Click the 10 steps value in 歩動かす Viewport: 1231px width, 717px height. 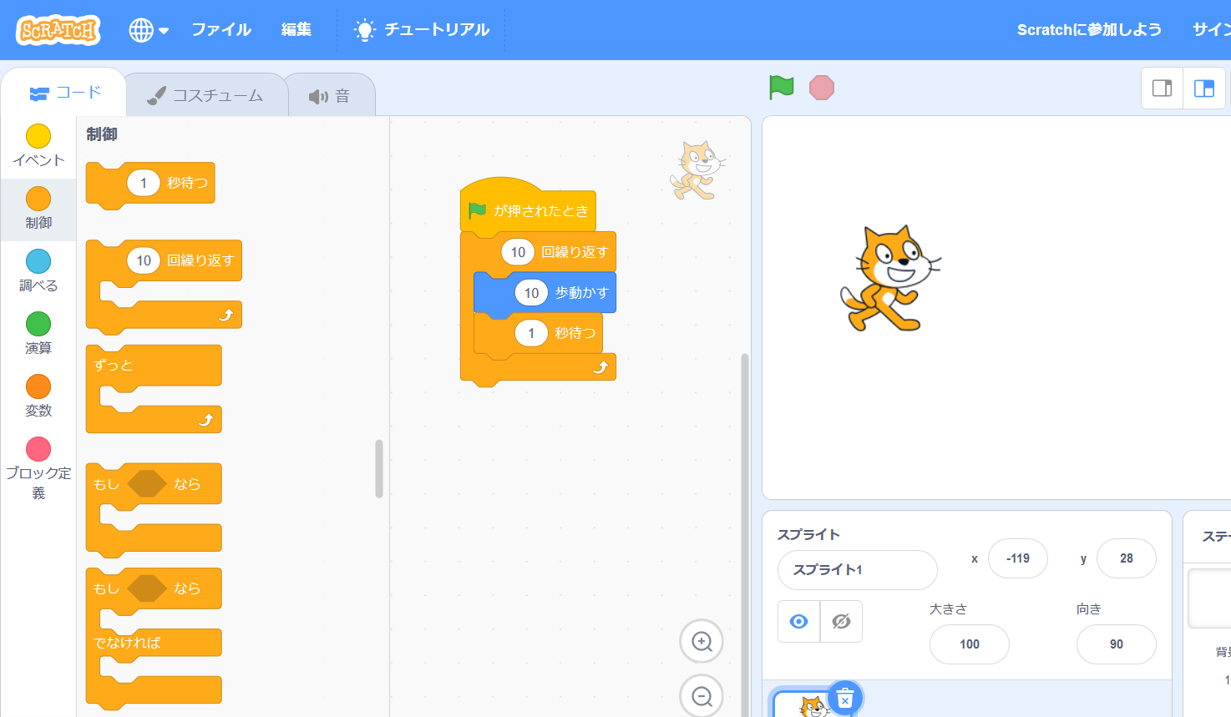pos(531,293)
